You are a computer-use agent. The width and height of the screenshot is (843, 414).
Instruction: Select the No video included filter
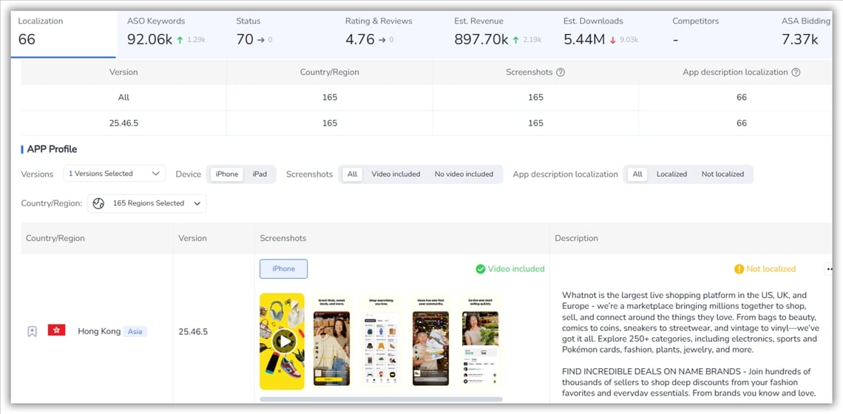coord(464,174)
